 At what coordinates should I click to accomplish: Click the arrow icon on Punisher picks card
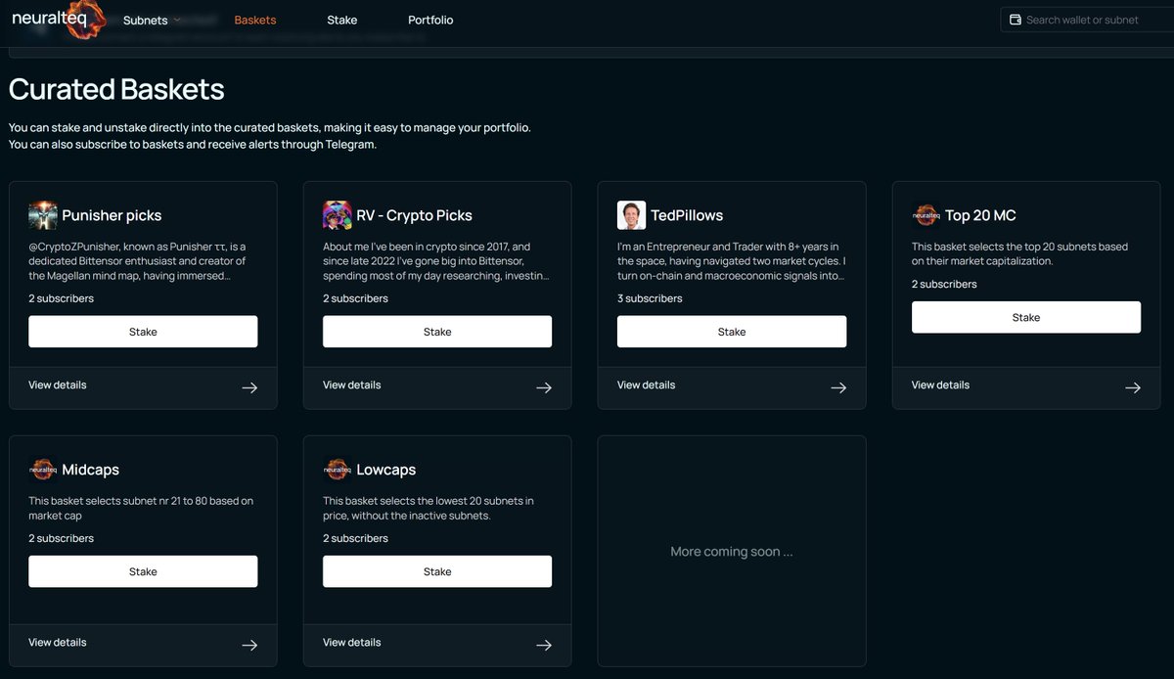click(249, 387)
